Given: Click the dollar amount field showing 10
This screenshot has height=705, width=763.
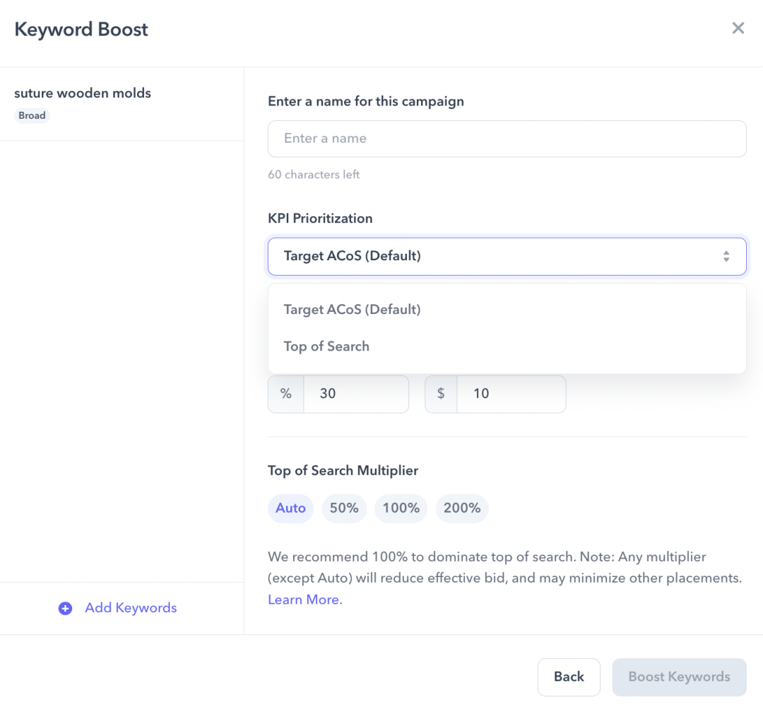Looking at the screenshot, I should tap(511, 394).
